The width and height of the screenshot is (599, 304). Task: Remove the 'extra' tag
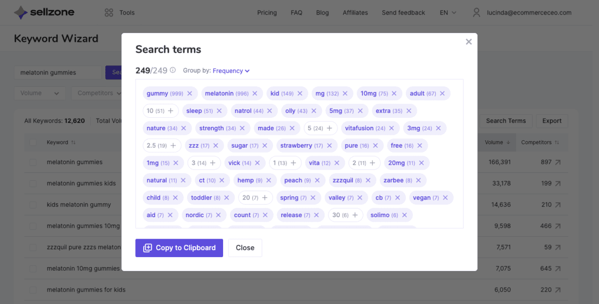[x=409, y=111]
